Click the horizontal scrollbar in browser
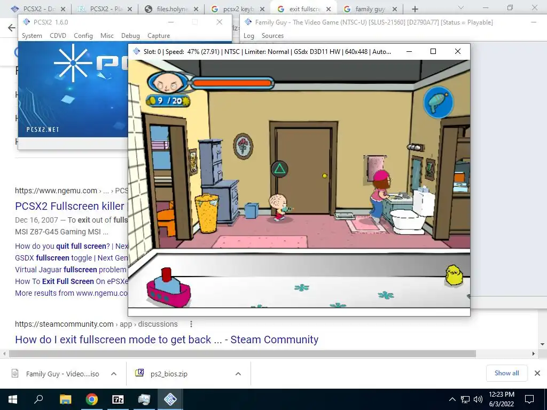Screen dimensions: 547x410 [x=243, y=353]
